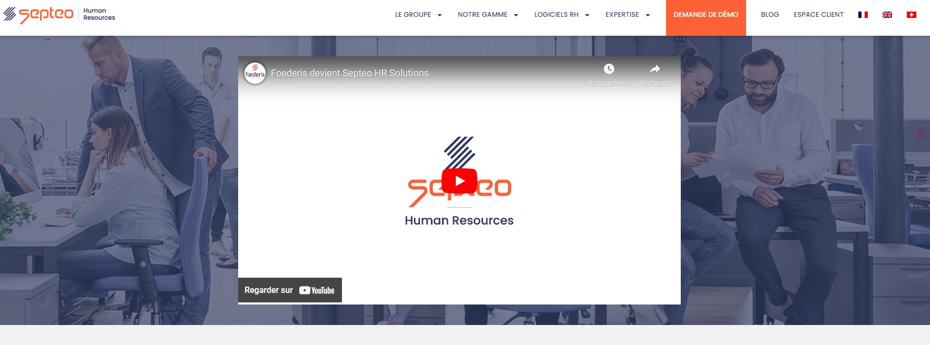Viewport: 930px width, 345px height.
Task: Click the Foederis channel avatar
Action: pos(255,73)
